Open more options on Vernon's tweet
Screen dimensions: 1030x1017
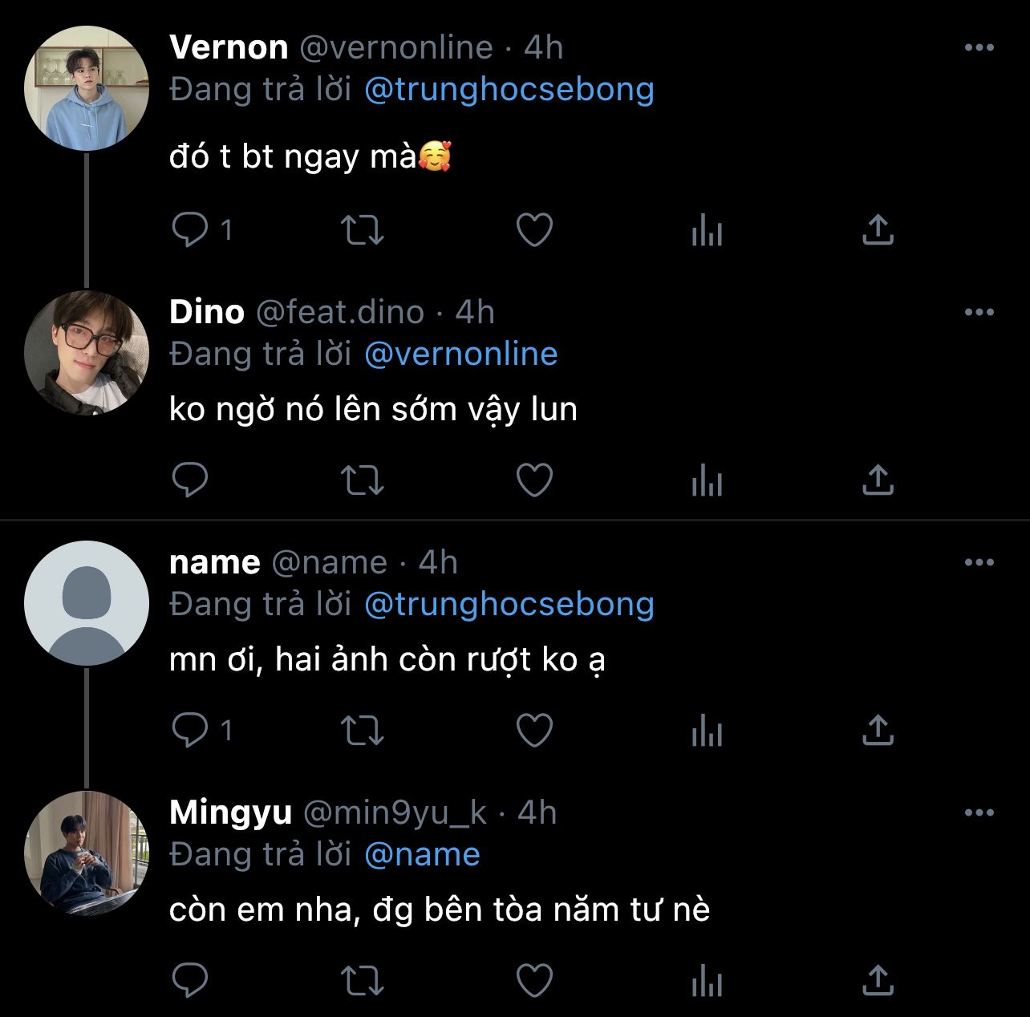pos(979,47)
